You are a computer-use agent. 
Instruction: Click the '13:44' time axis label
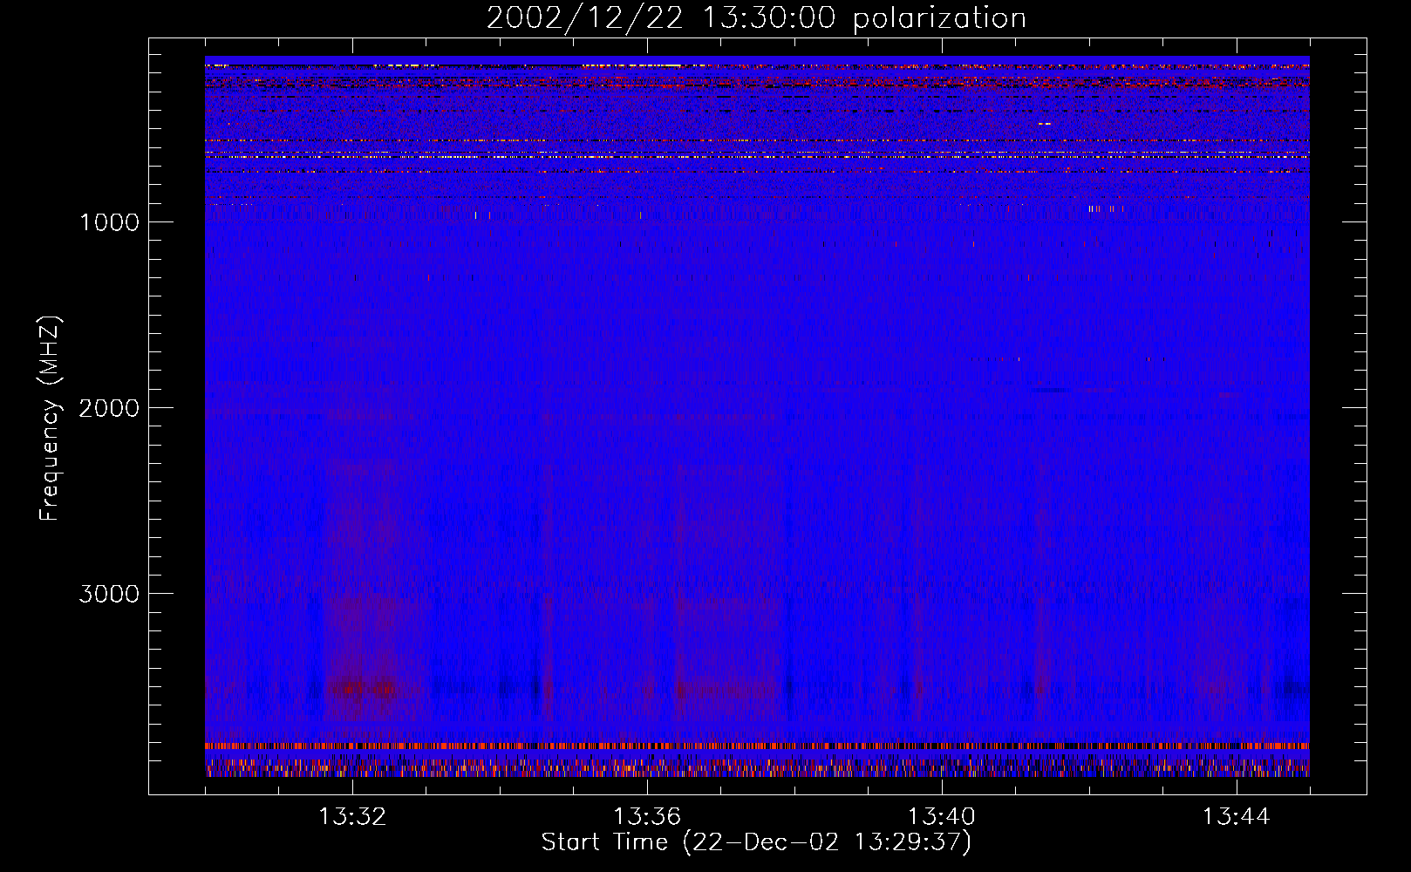click(x=1237, y=817)
